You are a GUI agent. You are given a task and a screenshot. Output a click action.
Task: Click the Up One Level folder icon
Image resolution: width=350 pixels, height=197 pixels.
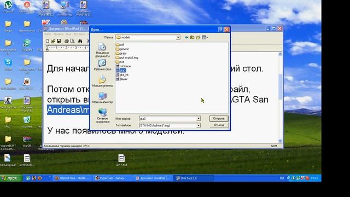click(192, 38)
